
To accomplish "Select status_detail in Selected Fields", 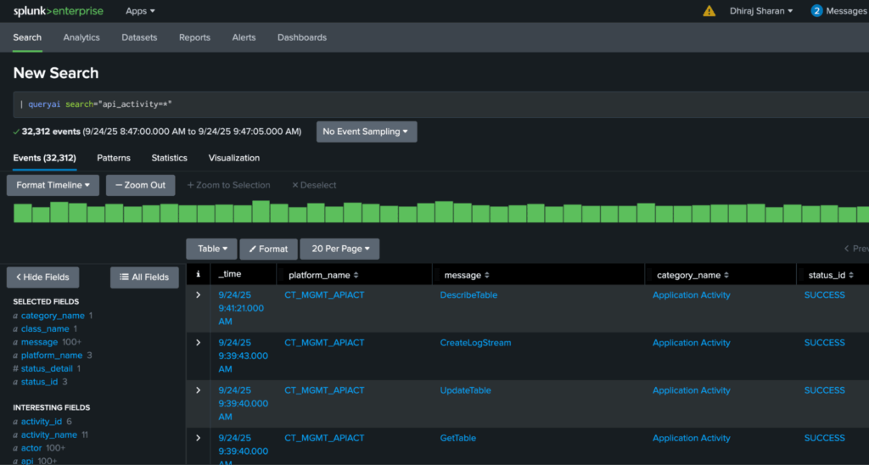I will coord(48,368).
